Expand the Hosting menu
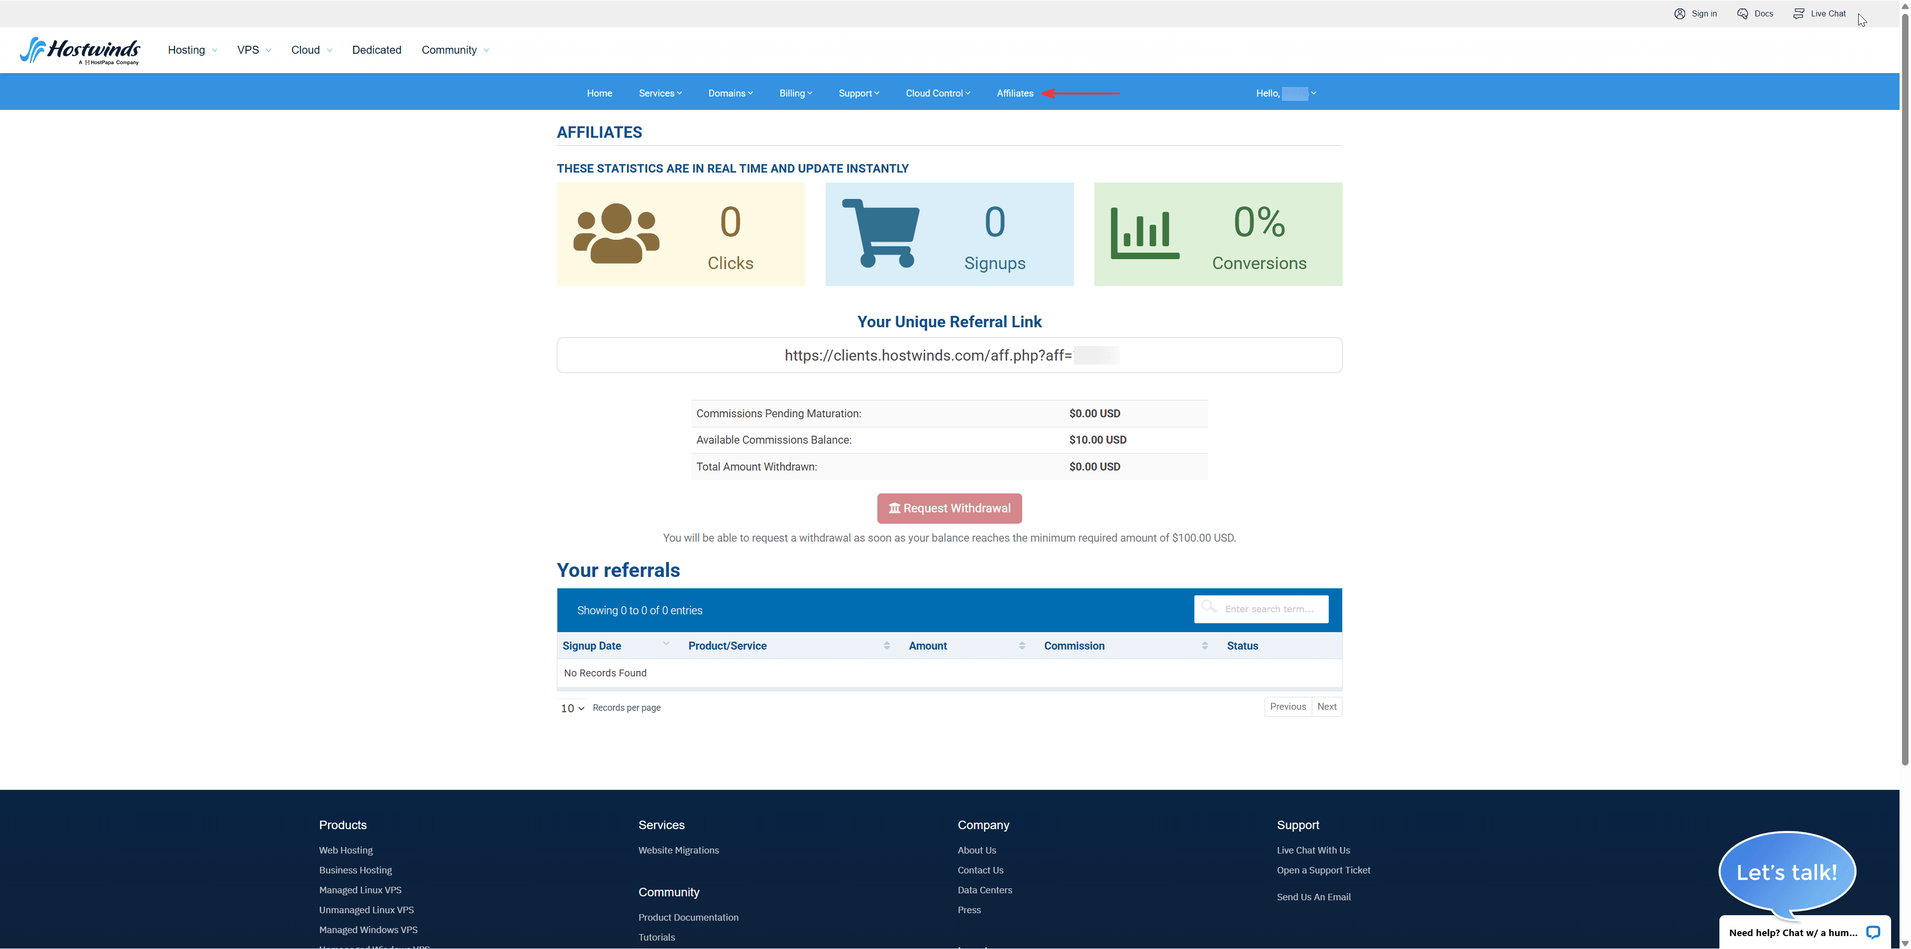This screenshot has height=949, width=1911. [192, 50]
